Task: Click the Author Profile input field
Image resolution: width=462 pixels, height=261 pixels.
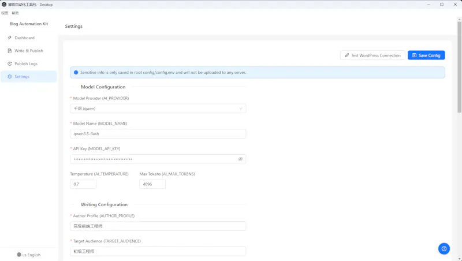Action: 158,226
